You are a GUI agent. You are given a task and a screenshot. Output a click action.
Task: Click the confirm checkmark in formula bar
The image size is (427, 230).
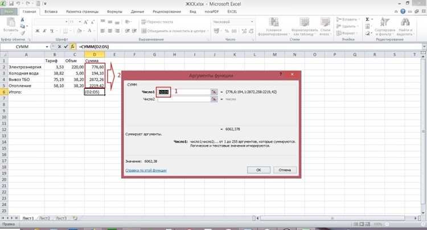pos(66,47)
